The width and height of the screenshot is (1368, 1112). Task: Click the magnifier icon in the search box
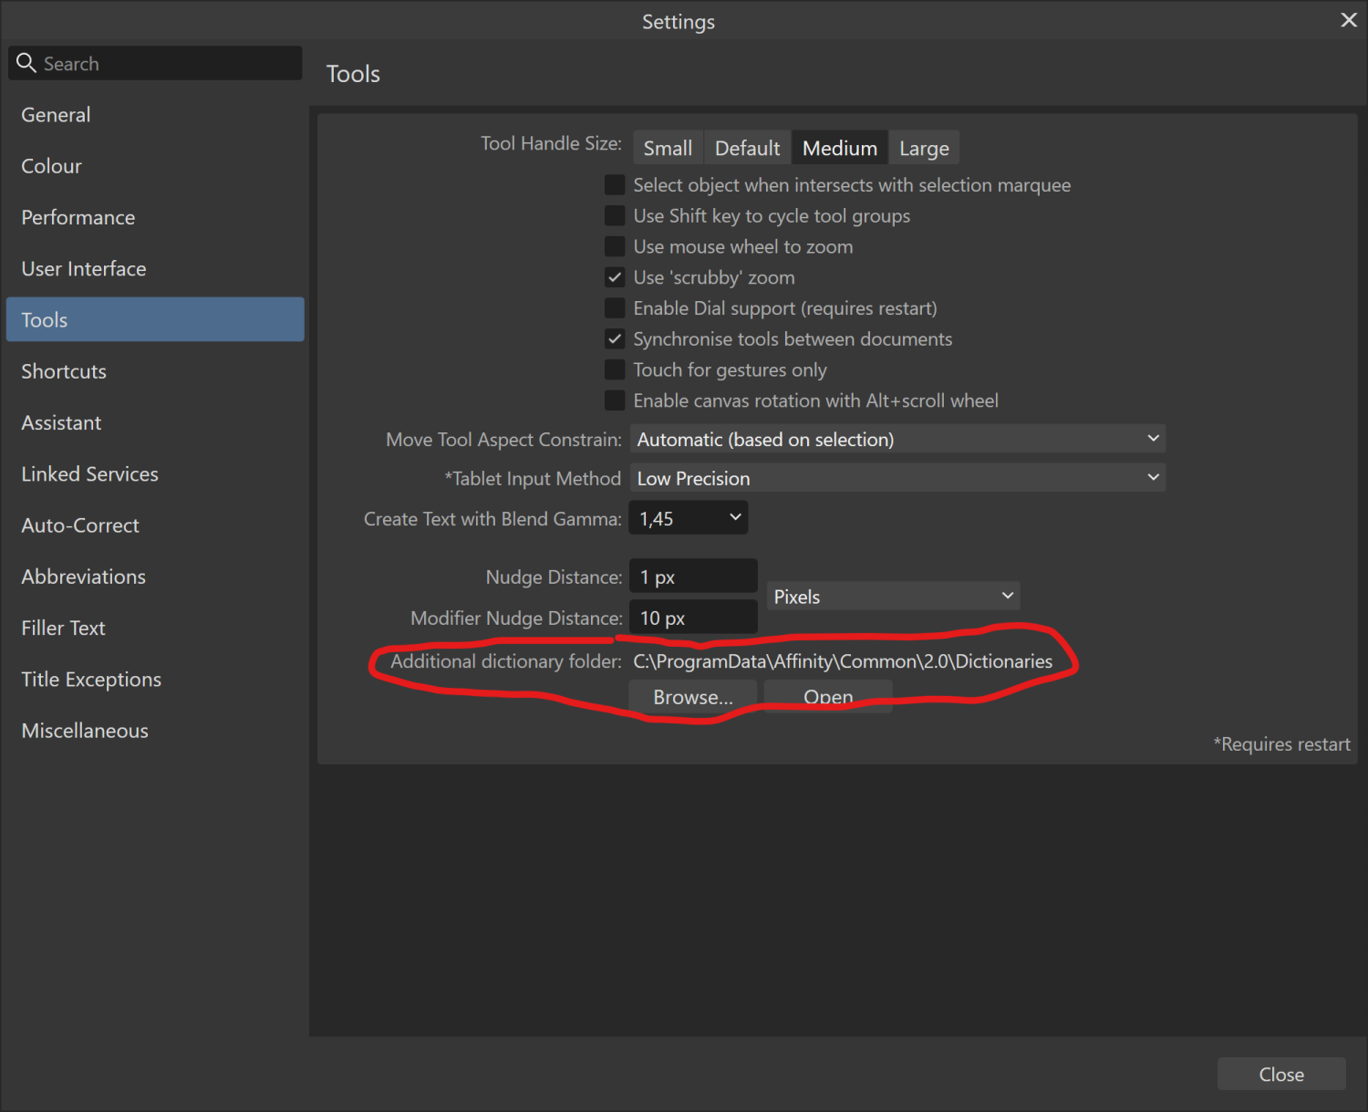point(26,63)
